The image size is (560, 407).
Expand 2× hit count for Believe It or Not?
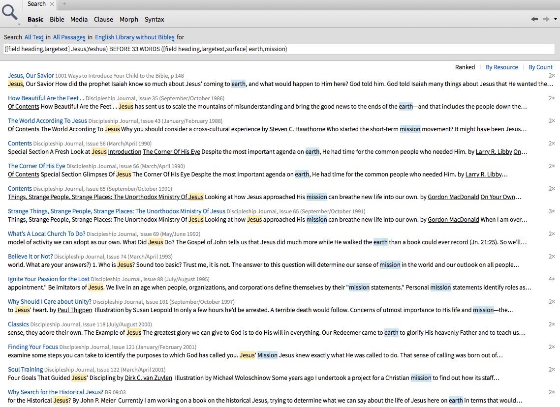click(x=552, y=257)
